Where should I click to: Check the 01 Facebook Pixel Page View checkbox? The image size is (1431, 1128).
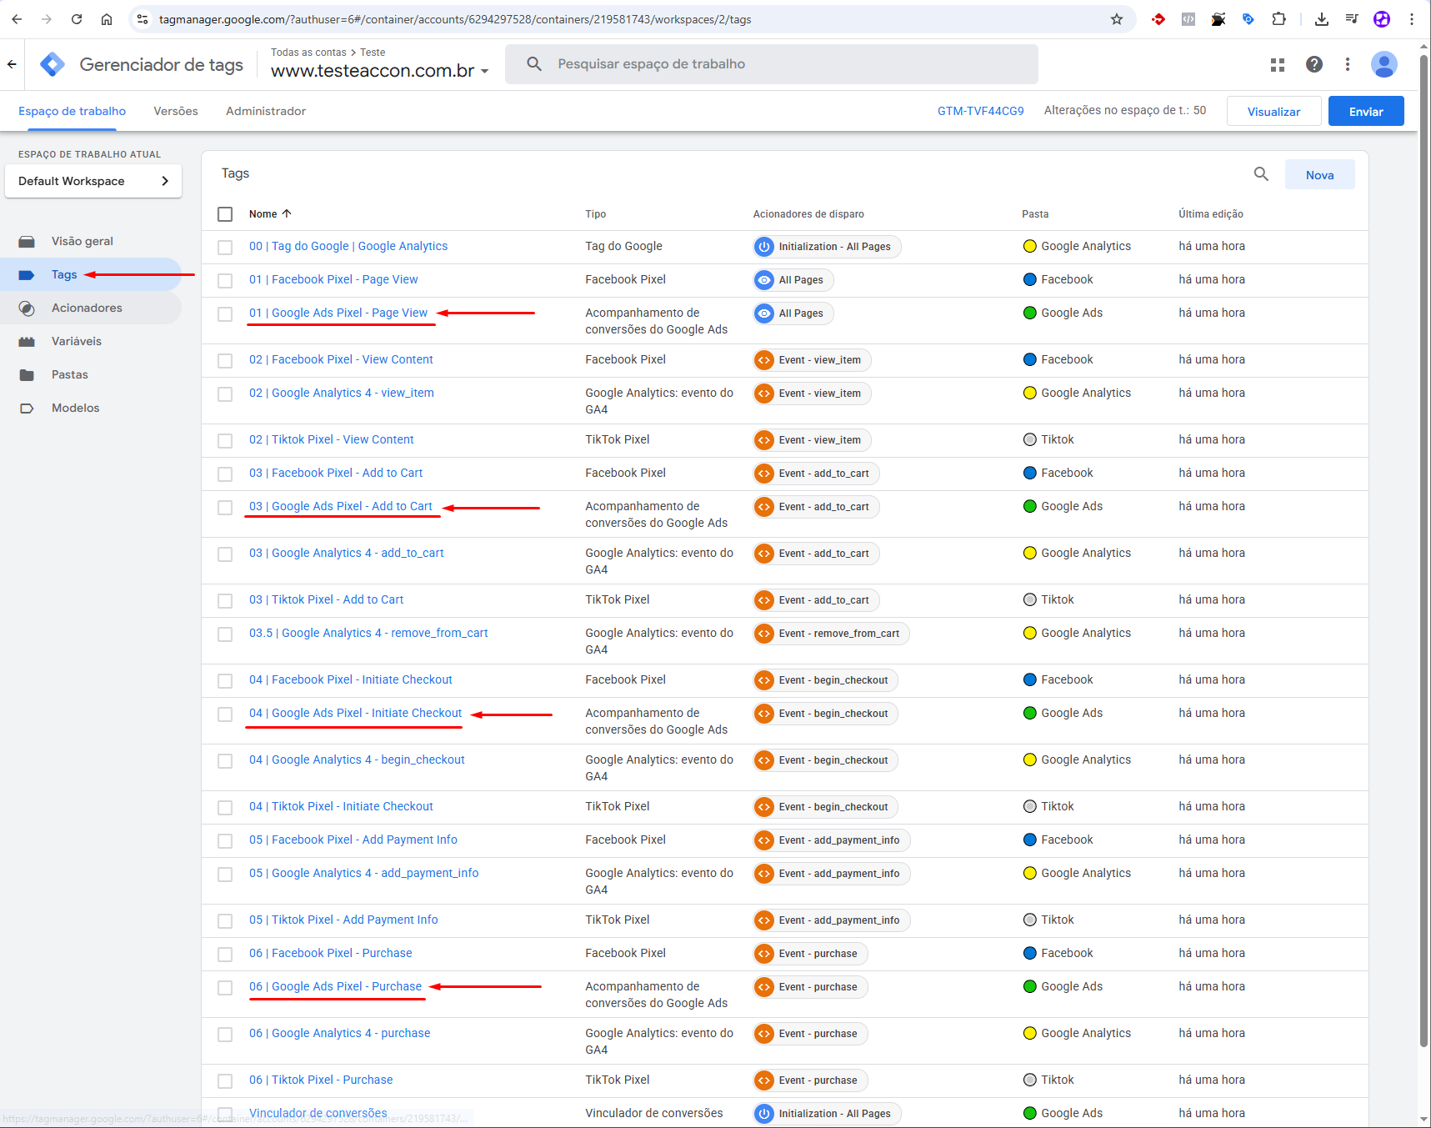[x=225, y=280]
